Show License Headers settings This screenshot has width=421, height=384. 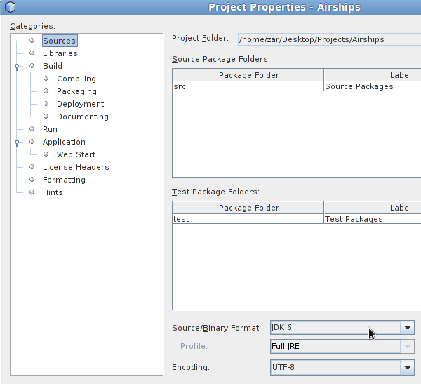(x=76, y=167)
